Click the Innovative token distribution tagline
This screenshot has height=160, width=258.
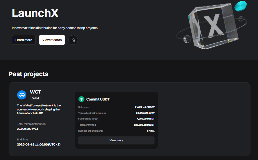pos(55,28)
